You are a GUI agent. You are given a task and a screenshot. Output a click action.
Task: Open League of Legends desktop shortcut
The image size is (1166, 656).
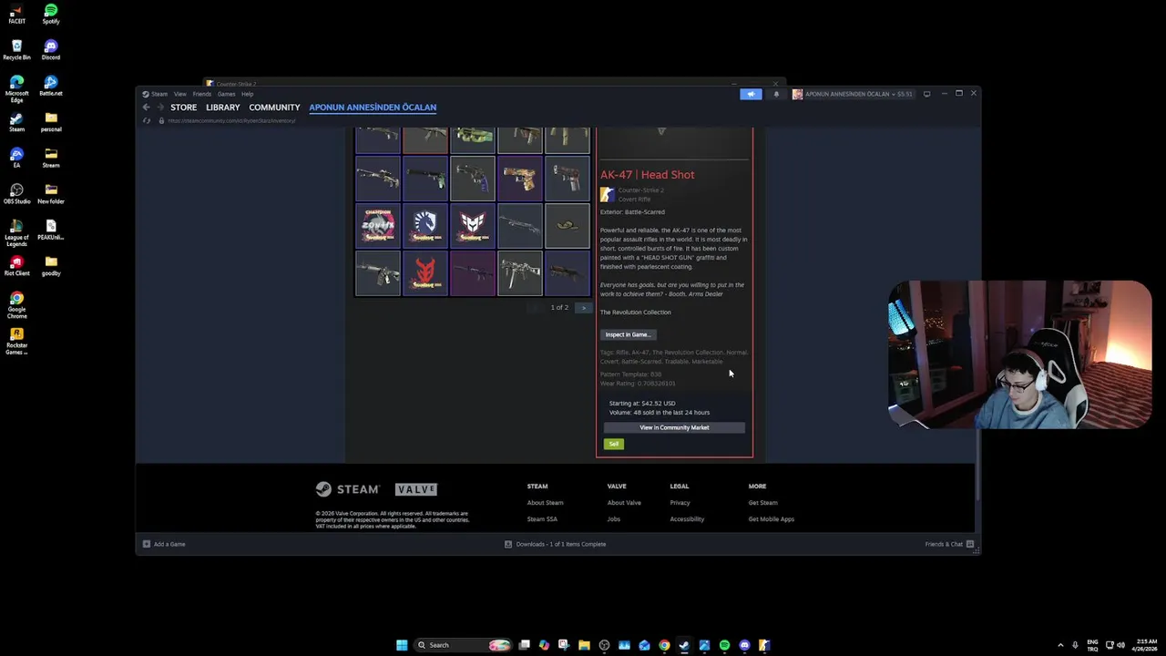[x=16, y=233]
